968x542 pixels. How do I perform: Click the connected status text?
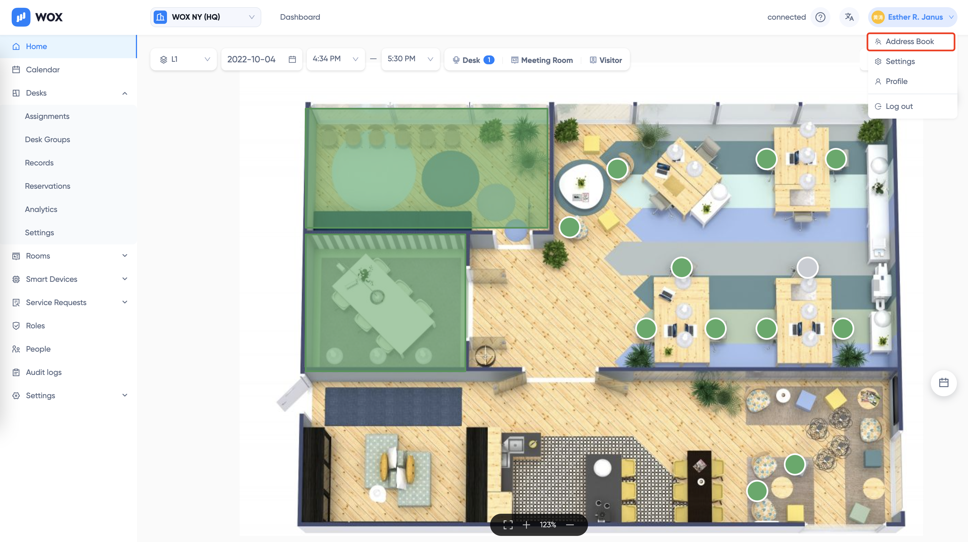tap(786, 17)
